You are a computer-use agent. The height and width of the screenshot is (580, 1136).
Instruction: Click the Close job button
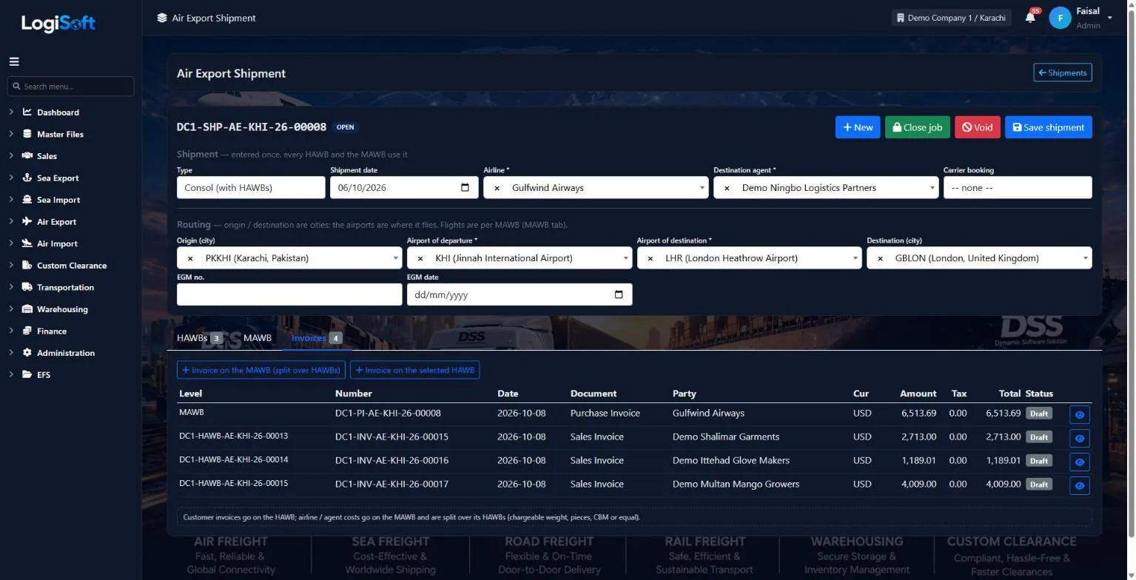coord(917,127)
